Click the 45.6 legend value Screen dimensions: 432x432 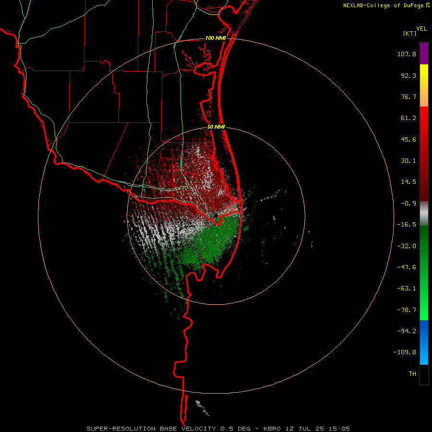tap(408, 139)
